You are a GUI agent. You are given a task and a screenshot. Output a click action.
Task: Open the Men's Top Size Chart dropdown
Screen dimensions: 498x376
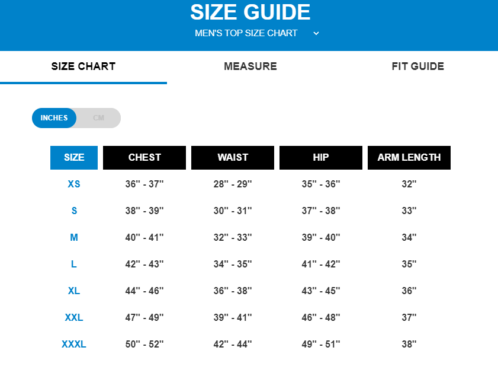246,33
